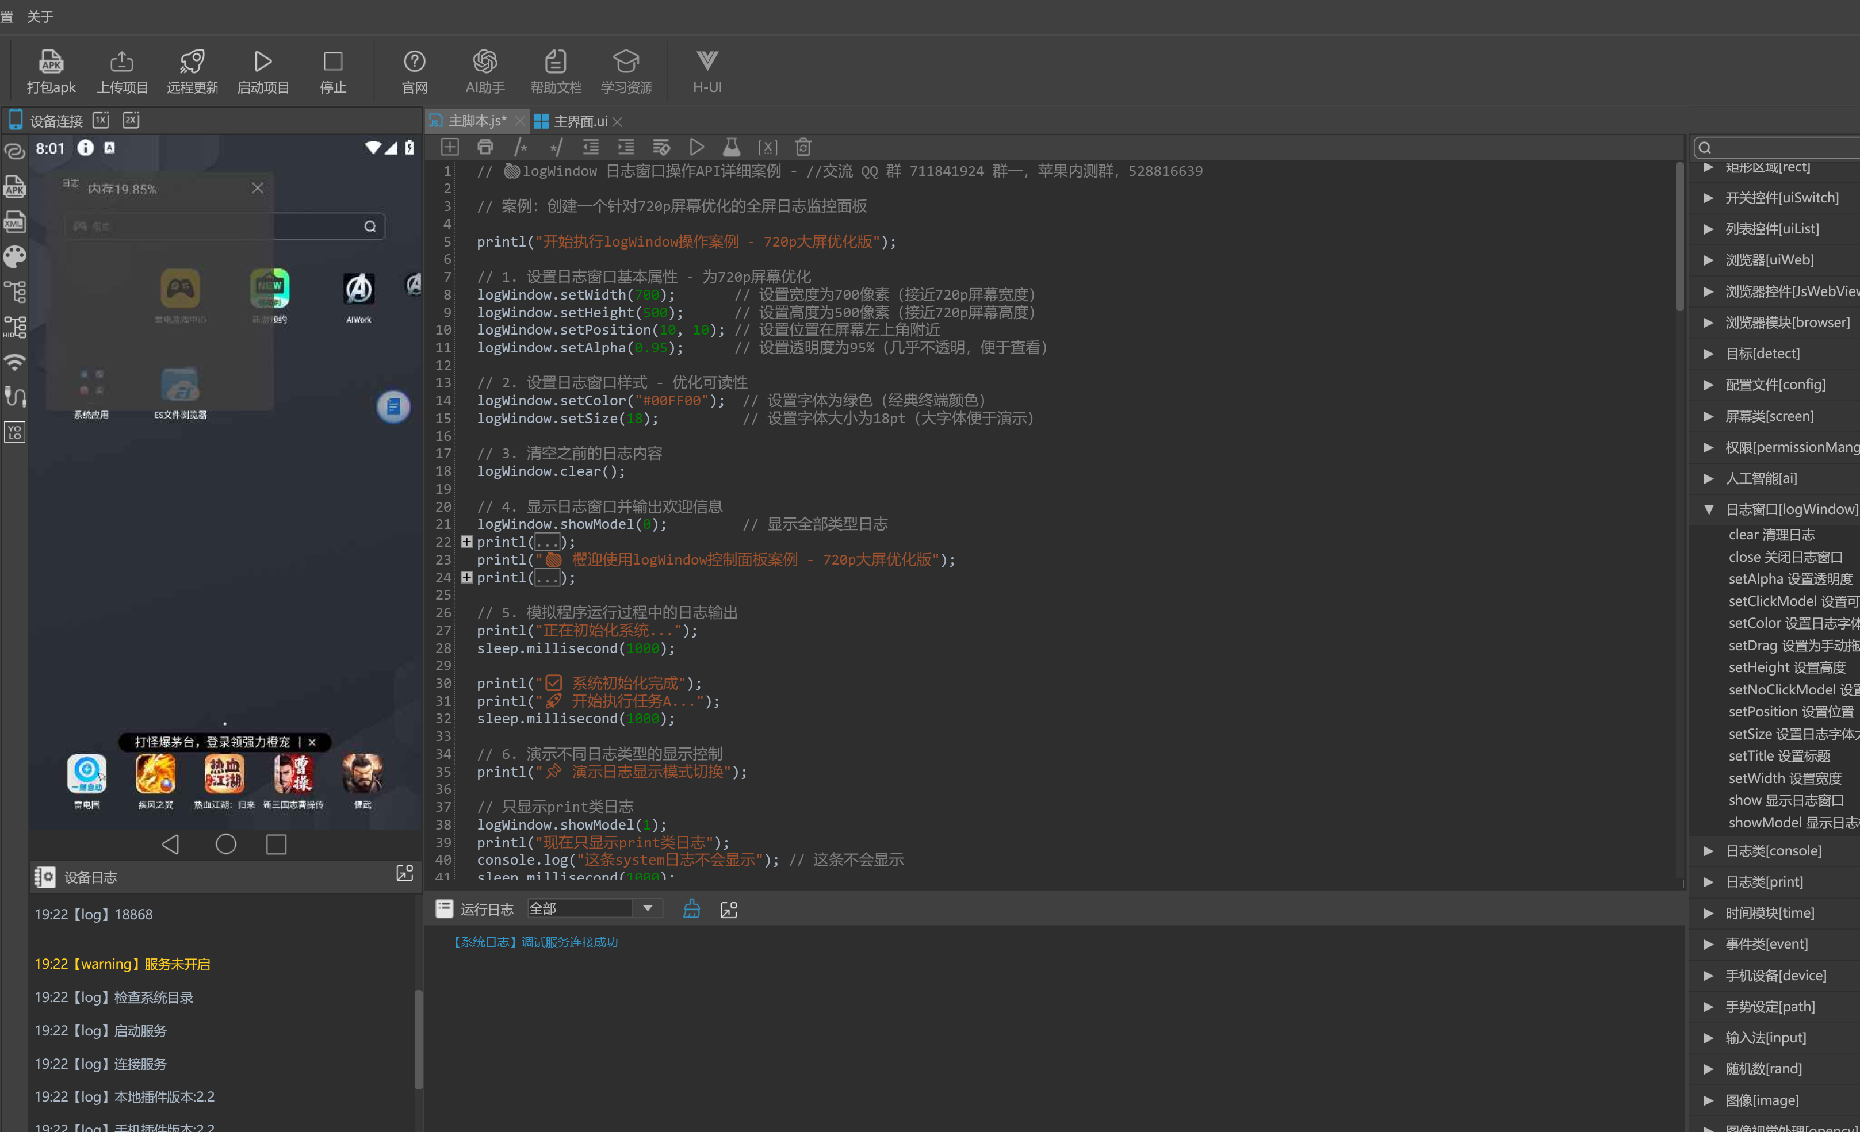The height and width of the screenshot is (1132, 1860).
Task: Open 远程更新 remote update rocket icon
Action: click(193, 72)
